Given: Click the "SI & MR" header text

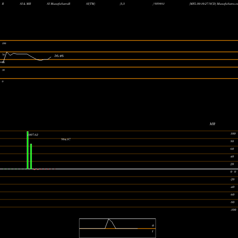Looking at the screenshot, I should coord(25,4).
